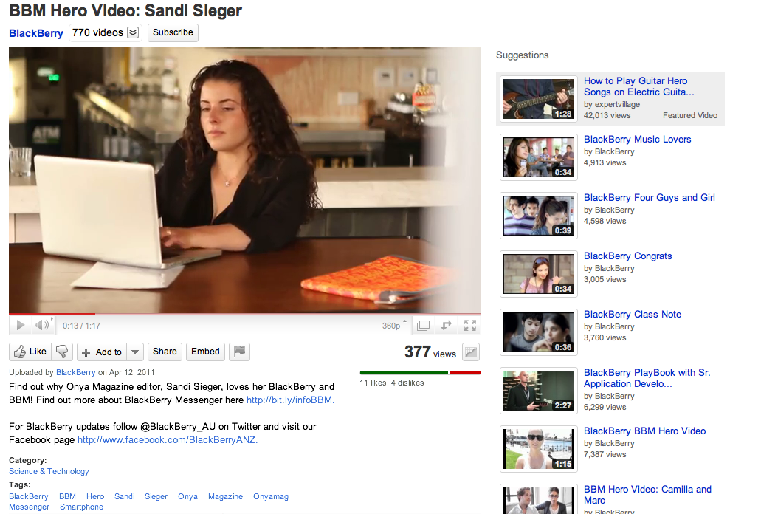
Task: Mute the video with speaker icon
Action: click(42, 325)
